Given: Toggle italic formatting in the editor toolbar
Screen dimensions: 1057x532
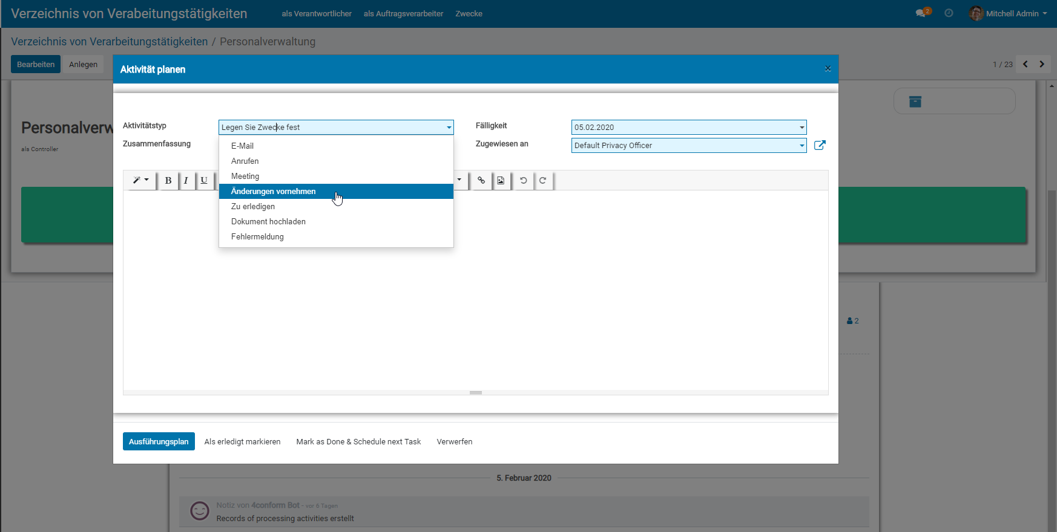Looking at the screenshot, I should [186, 180].
